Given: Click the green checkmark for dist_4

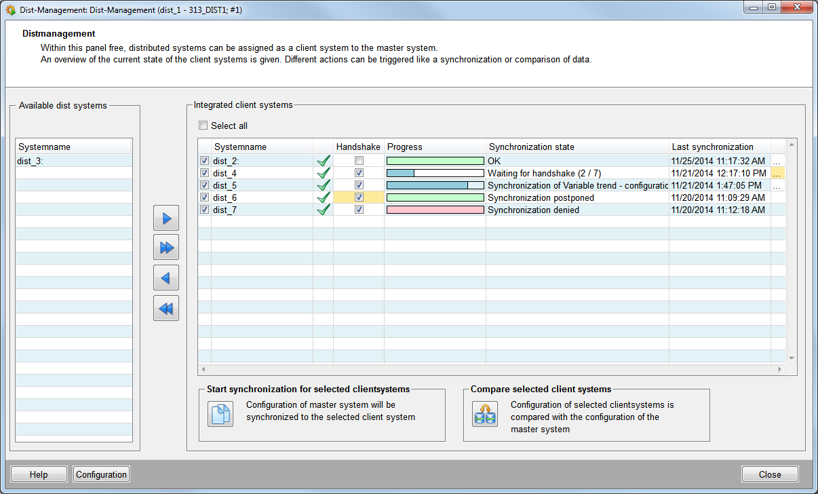Looking at the screenshot, I should coord(324,173).
